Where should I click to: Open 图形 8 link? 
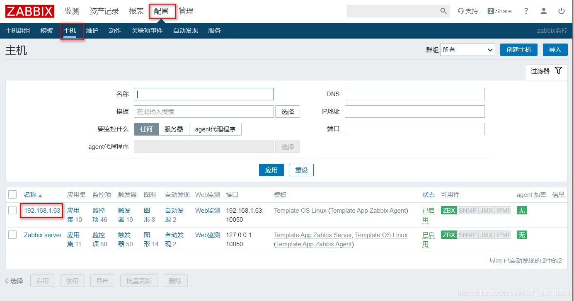pyautogui.click(x=150, y=215)
